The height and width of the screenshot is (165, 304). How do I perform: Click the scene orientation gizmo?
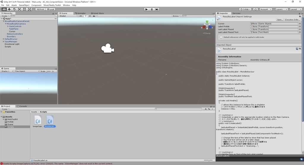pyautogui.click(x=207, y=25)
